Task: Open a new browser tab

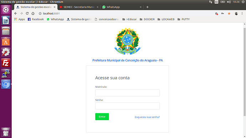Action: pos(147,7)
